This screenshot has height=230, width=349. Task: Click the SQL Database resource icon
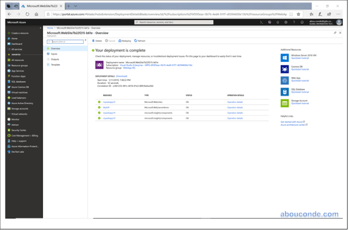click(x=284, y=91)
